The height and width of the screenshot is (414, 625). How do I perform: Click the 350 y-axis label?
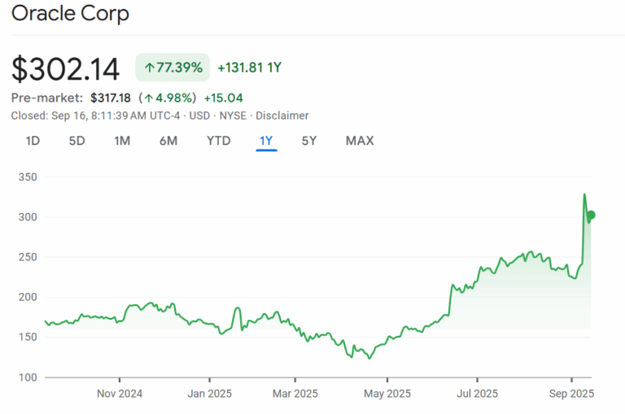(28, 177)
